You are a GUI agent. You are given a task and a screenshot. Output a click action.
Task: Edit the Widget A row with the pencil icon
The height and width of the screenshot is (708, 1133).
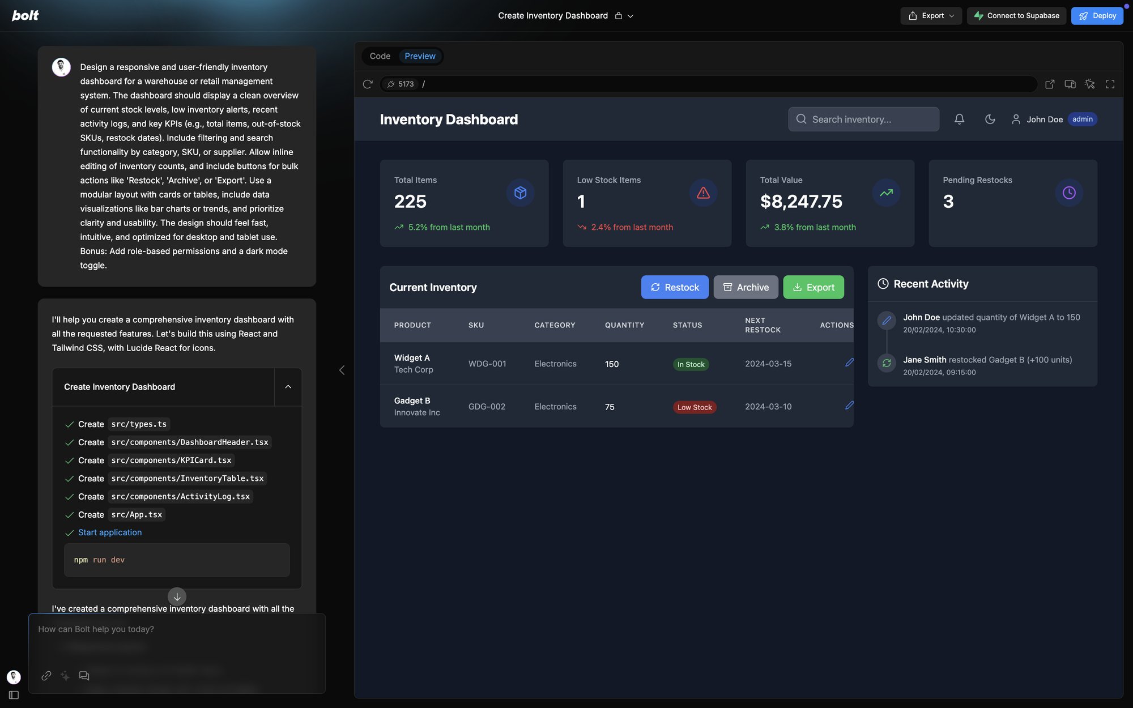[x=849, y=362]
